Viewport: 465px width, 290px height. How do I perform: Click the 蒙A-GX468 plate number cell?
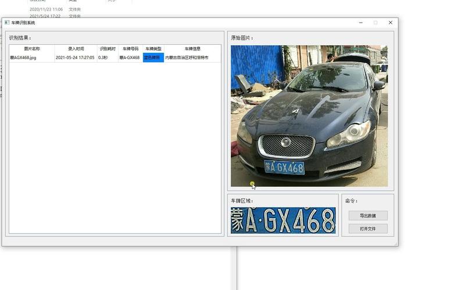coord(130,57)
